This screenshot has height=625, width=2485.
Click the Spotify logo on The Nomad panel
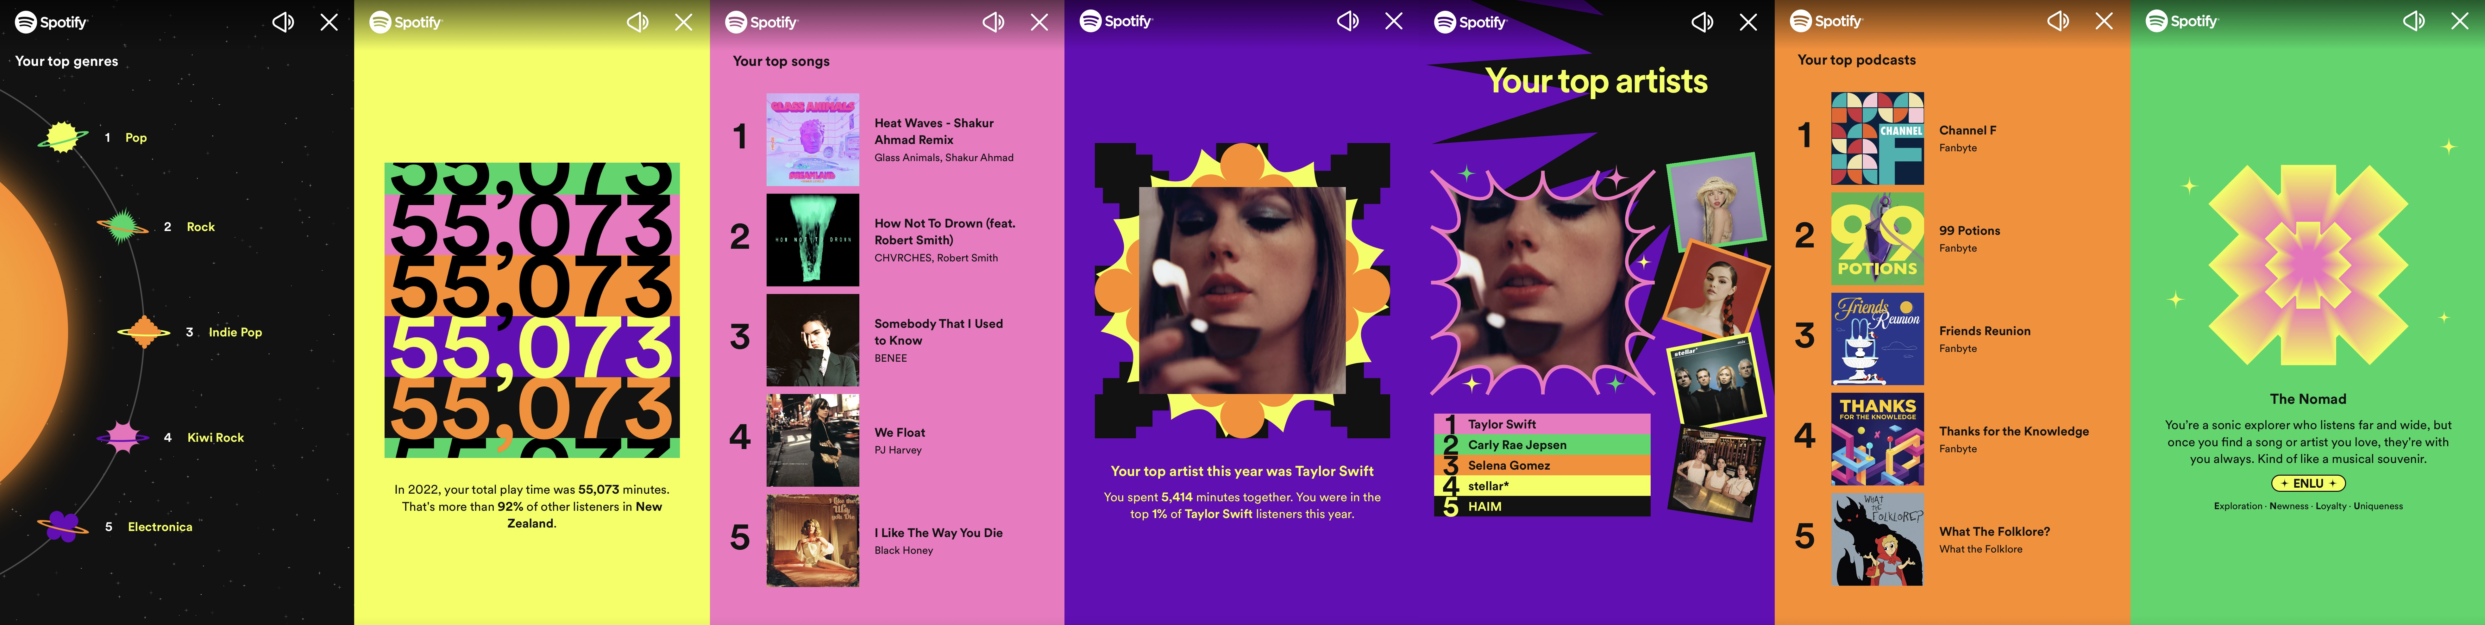pyautogui.click(x=2182, y=21)
